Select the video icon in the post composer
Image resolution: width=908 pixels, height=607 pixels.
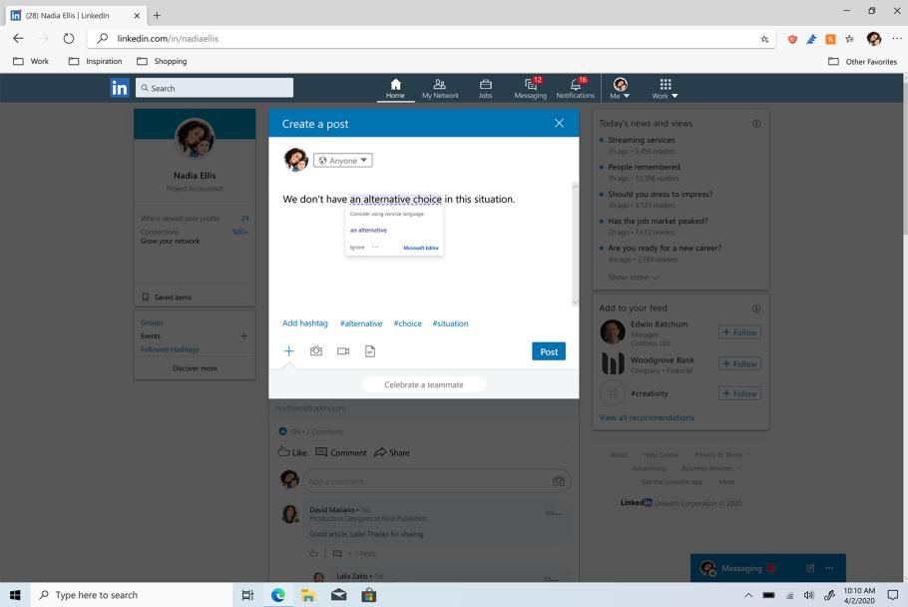coord(342,350)
